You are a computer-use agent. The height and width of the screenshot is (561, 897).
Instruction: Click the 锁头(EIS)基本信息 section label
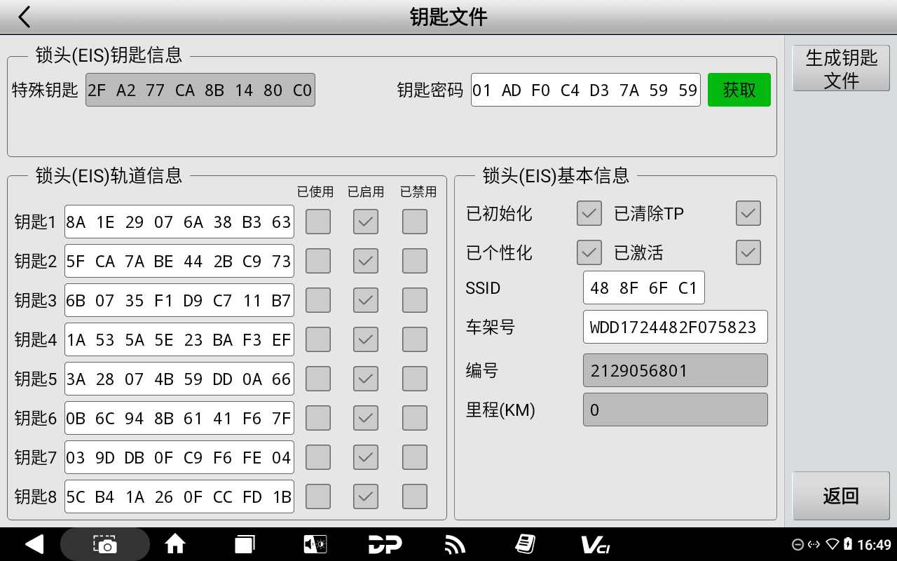point(556,175)
